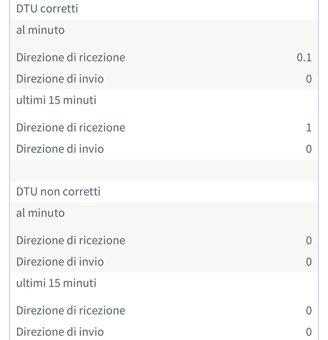The height and width of the screenshot is (340, 328).
Task: Click "al minuto" under DTU non corretti
Action: tap(41, 213)
